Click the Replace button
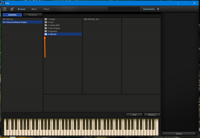 (152, 115)
